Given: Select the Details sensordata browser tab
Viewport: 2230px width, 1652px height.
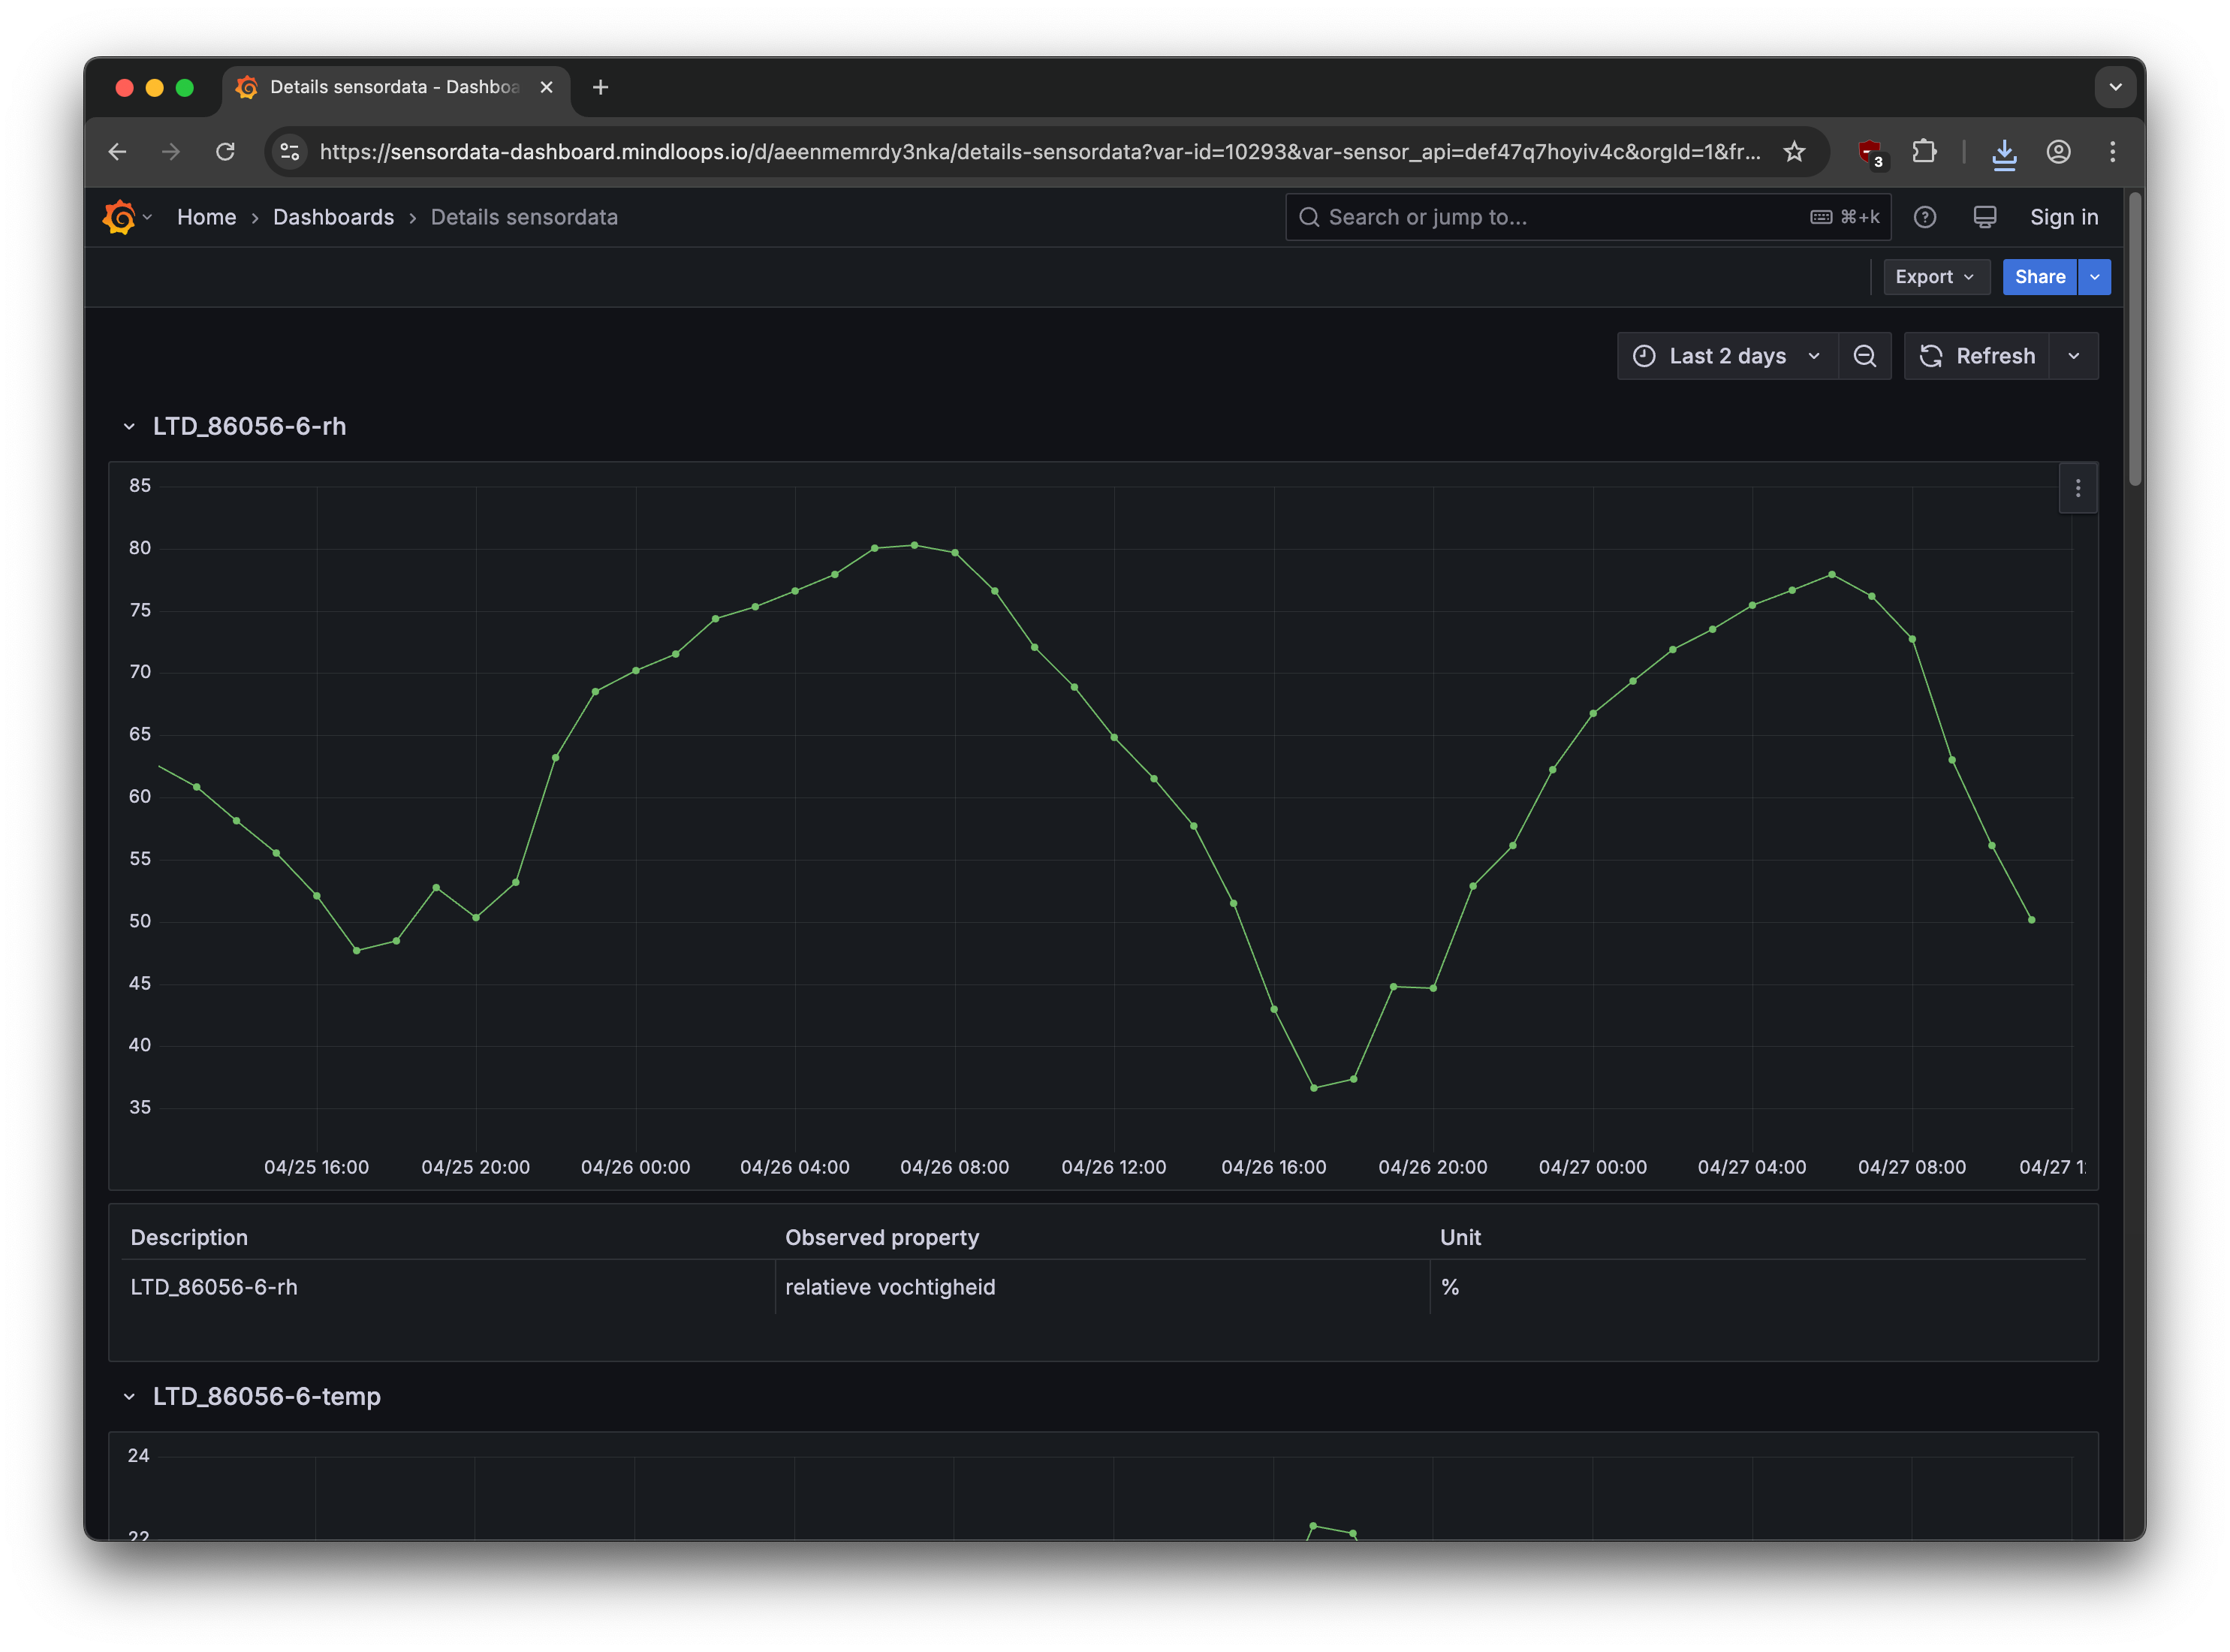Looking at the screenshot, I should pos(395,87).
